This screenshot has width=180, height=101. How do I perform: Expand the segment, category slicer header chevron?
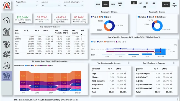pyautogui.click(x=83, y=2)
